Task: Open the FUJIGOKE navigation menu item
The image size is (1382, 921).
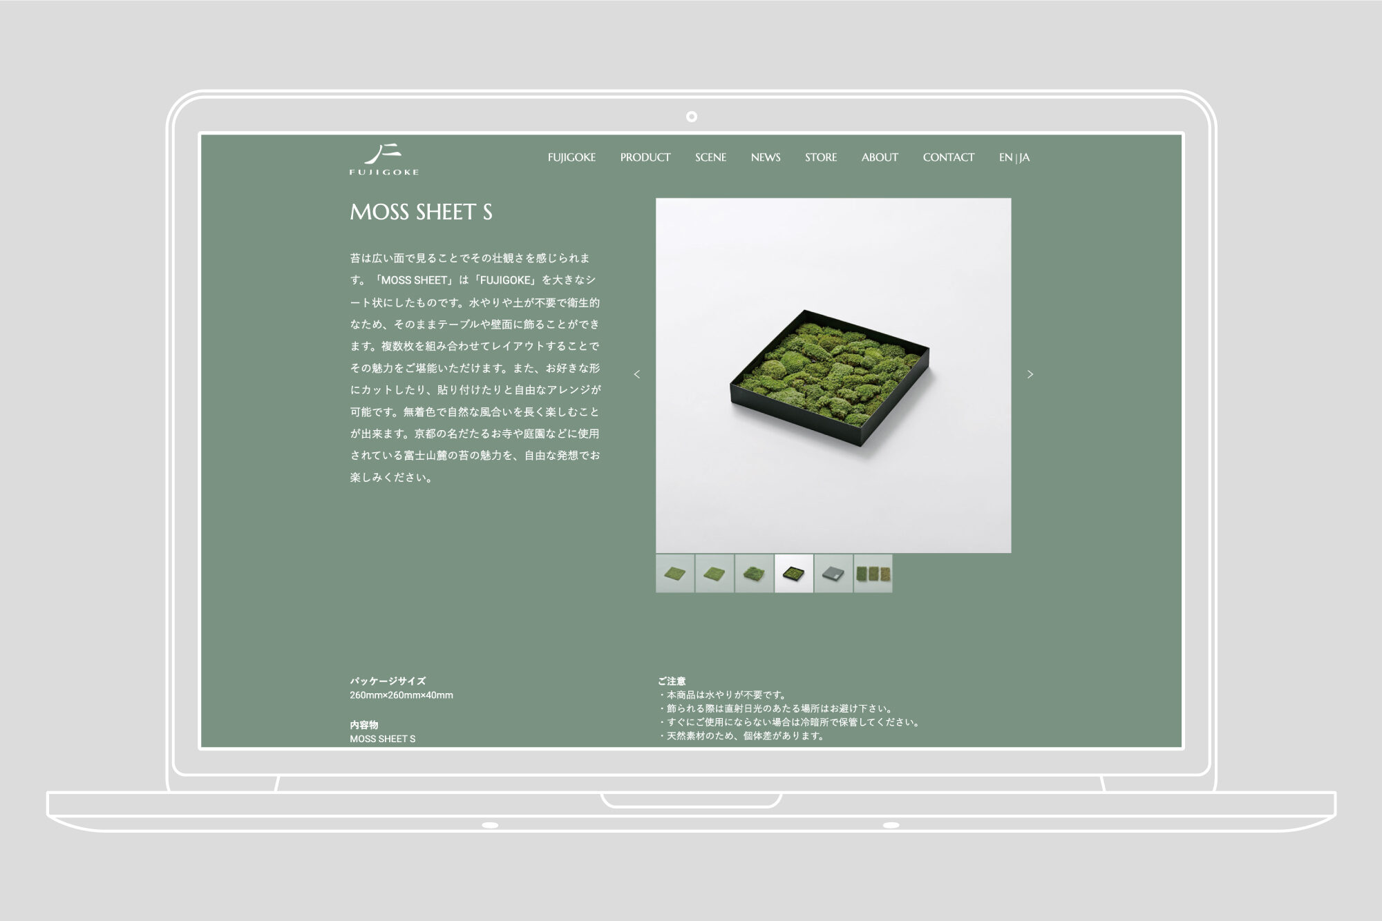Action: [x=571, y=157]
